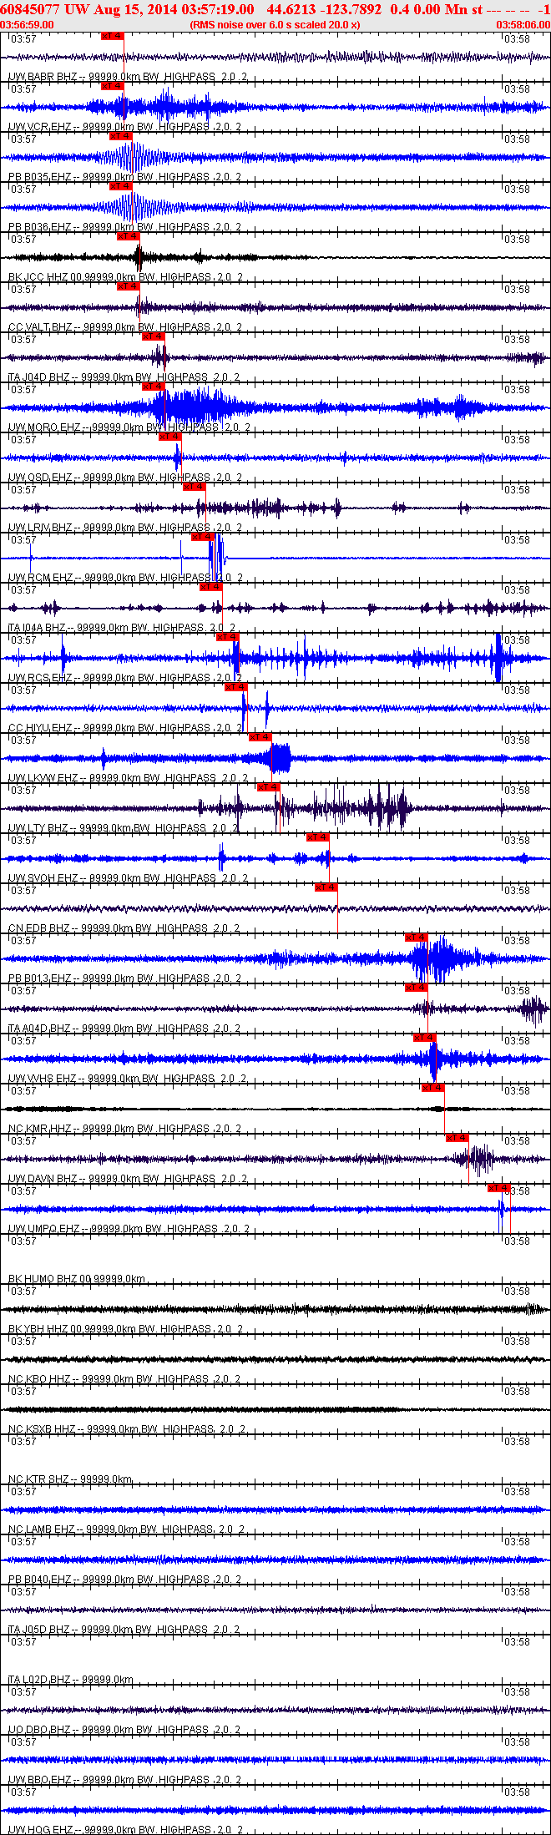Select the UW.DAVN BHZ station label

point(127,1179)
